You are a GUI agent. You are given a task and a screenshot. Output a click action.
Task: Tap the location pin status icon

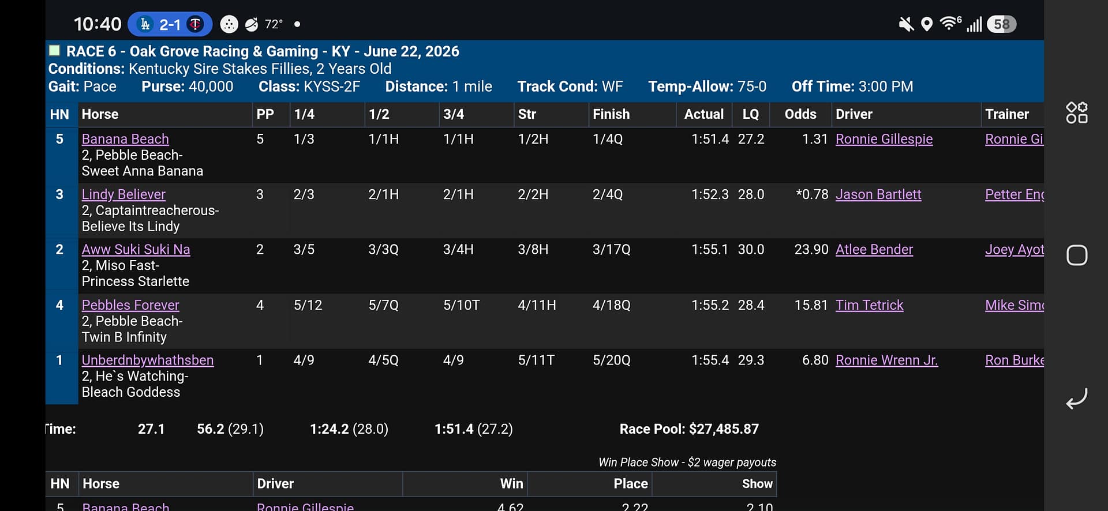[927, 24]
